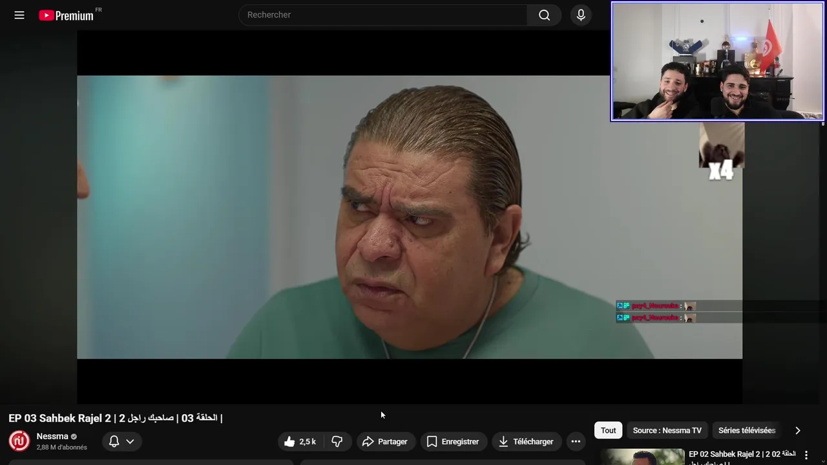827x465 pixels.
Task: Click the magnifier search button
Action: pyautogui.click(x=545, y=15)
